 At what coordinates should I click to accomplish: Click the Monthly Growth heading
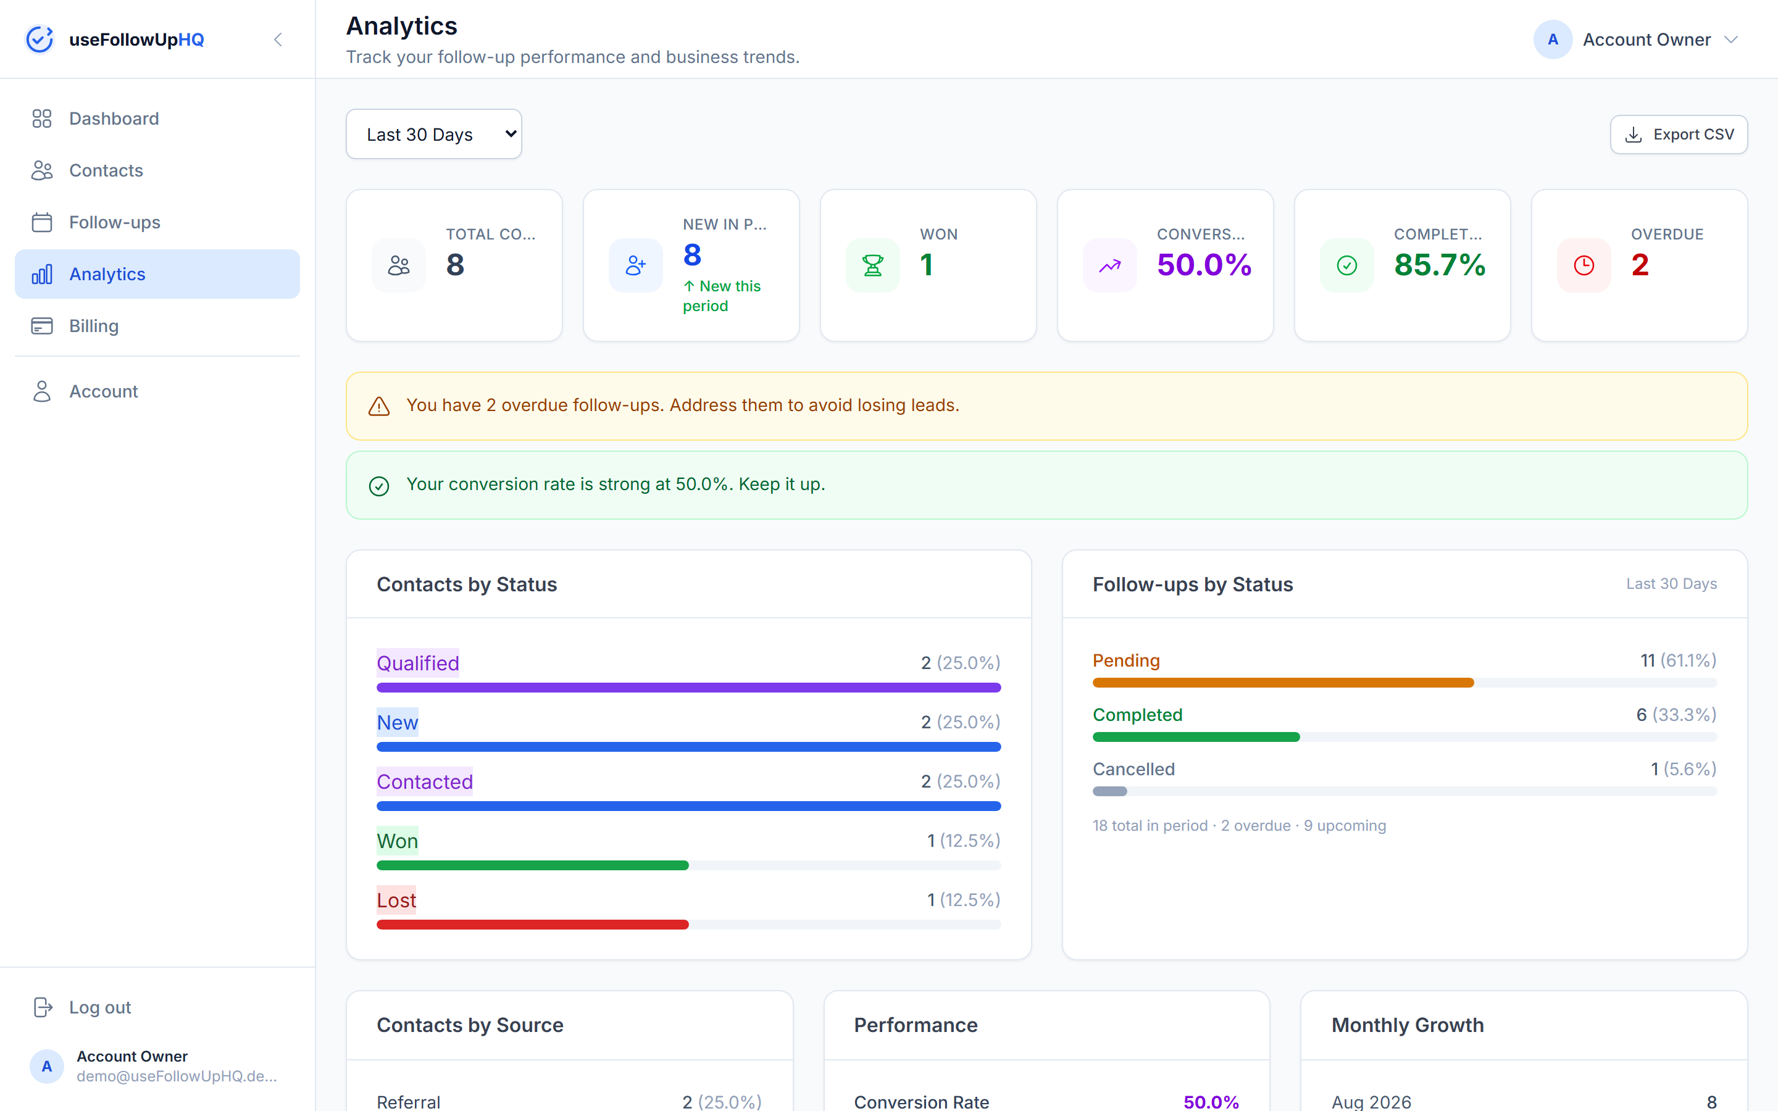click(1408, 1025)
